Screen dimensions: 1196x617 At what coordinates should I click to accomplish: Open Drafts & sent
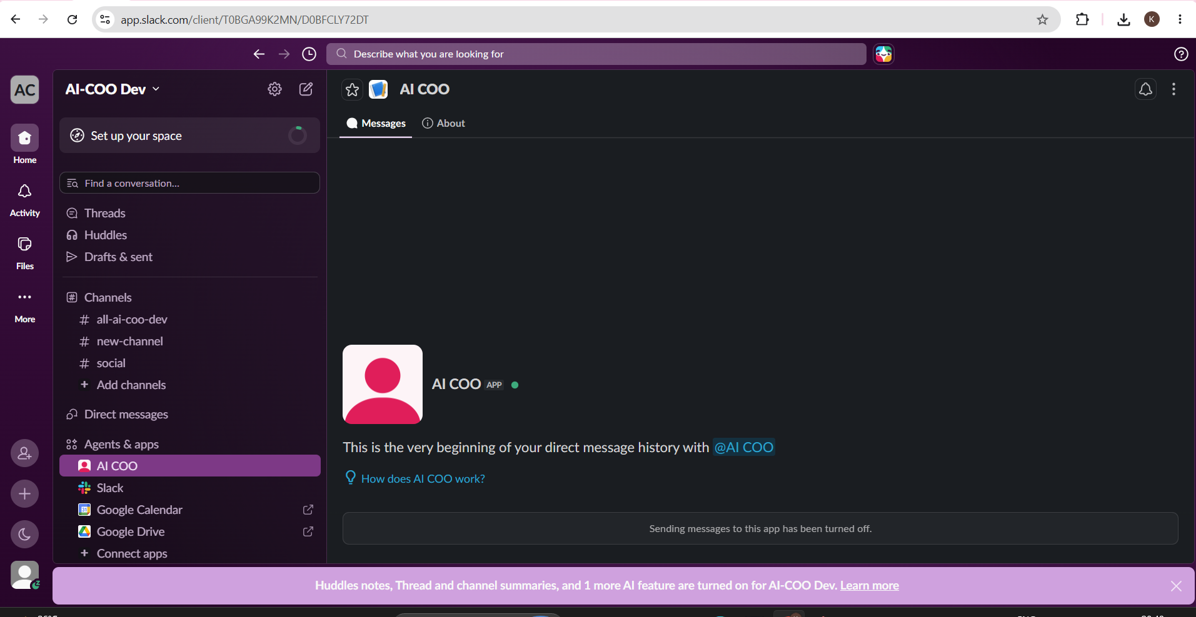tap(189, 257)
